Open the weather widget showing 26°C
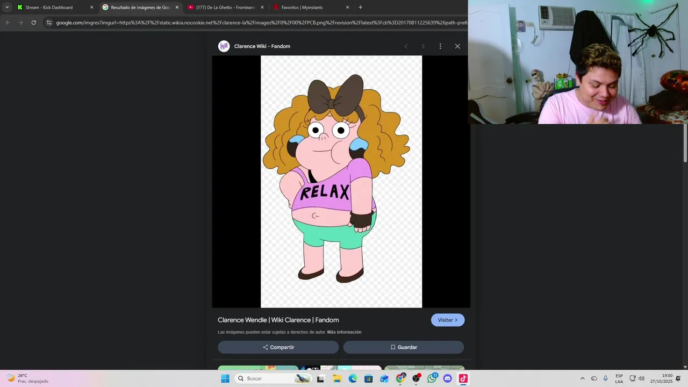The height and width of the screenshot is (387, 688). coord(28,378)
